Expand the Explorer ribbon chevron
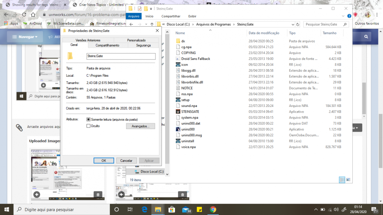The width and height of the screenshot is (383, 215). 343,16
